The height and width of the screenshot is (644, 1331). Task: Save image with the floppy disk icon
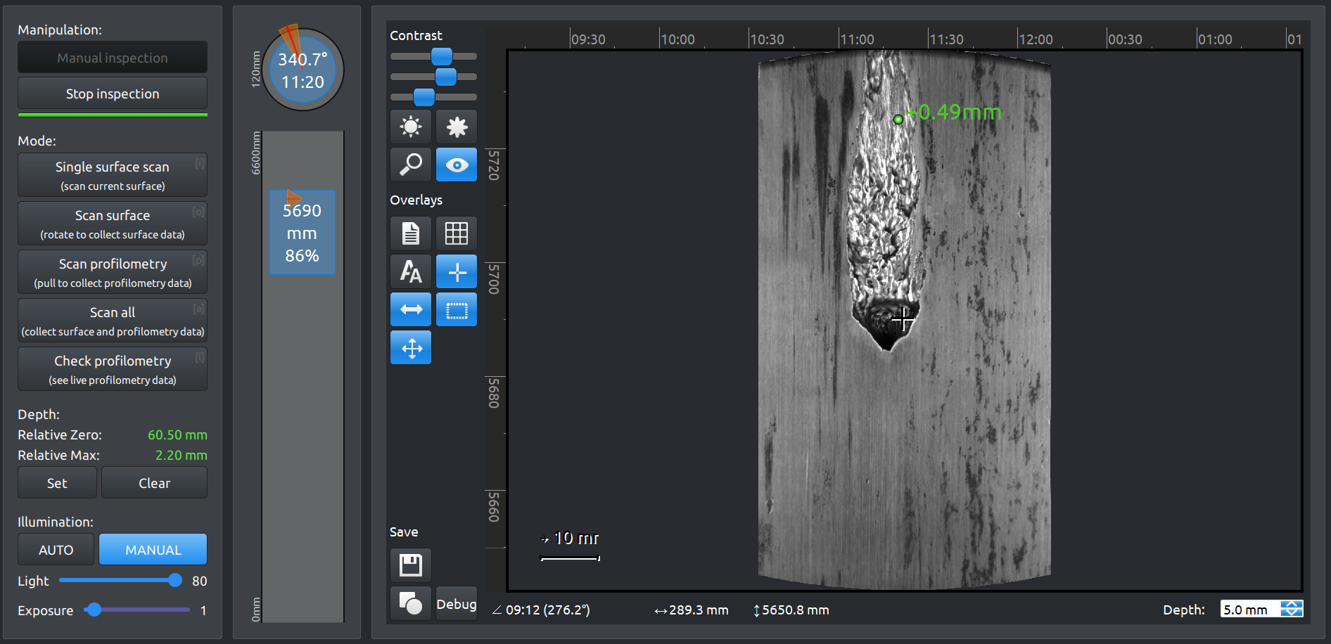[411, 565]
